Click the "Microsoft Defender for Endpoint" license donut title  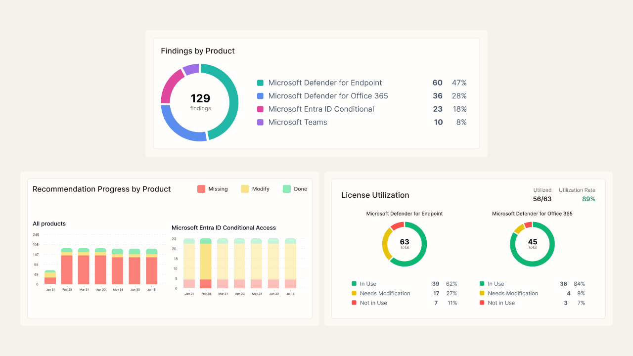tap(405, 214)
